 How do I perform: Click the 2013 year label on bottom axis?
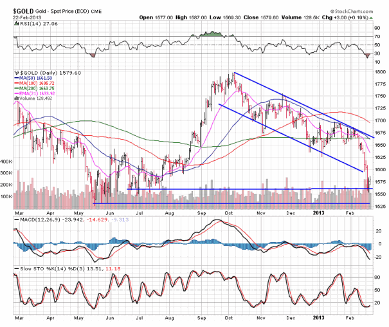coord(318,318)
